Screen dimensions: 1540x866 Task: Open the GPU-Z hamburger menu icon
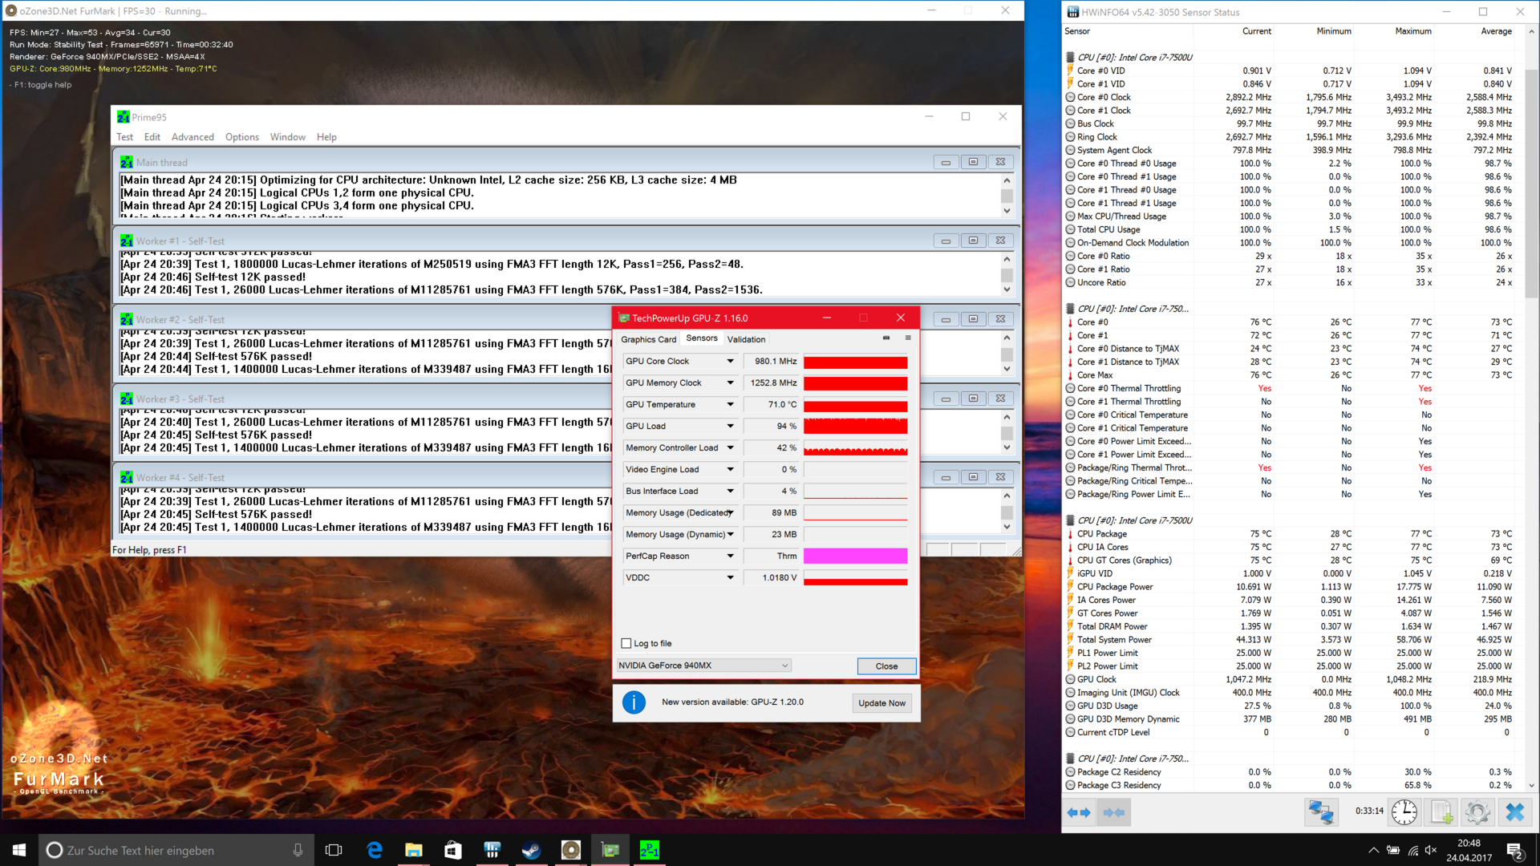908,338
